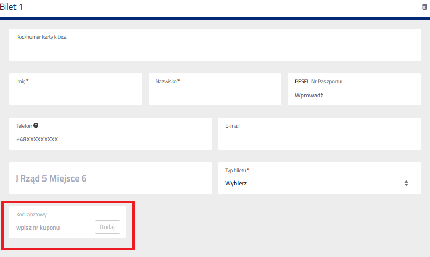Screen dimensions: 430x257
Task: Click into the Nazwisko input field
Action: (x=215, y=94)
